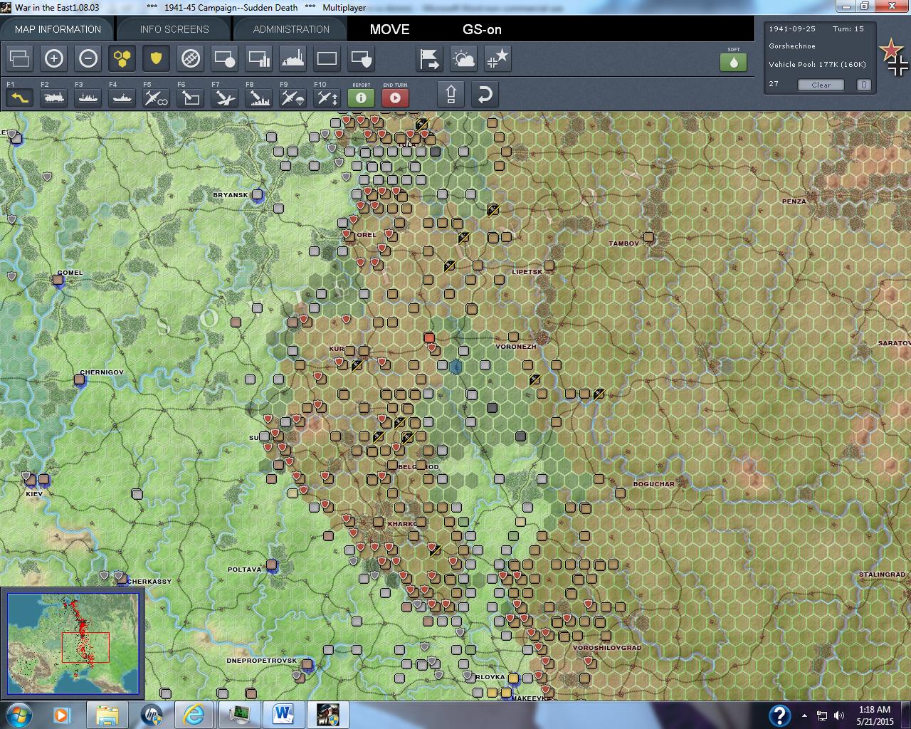Switch to the INFO SCREENS tab

tap(172, 29)
